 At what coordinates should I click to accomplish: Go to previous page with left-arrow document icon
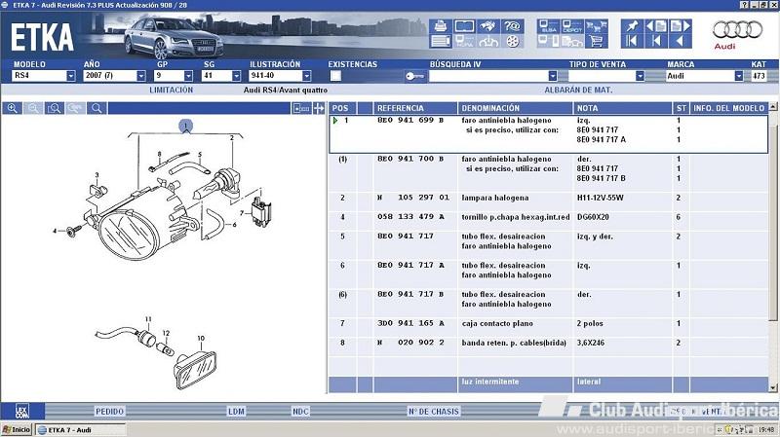[x=655, y=26]
